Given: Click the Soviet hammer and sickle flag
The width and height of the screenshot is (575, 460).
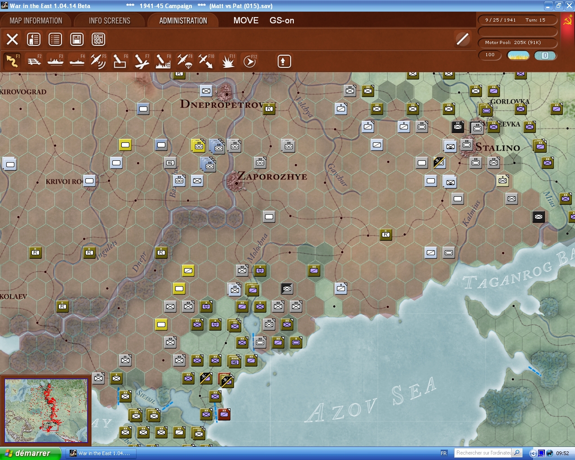Looking at the screenshot, I should pyautogui.click(x=568, y=21).
